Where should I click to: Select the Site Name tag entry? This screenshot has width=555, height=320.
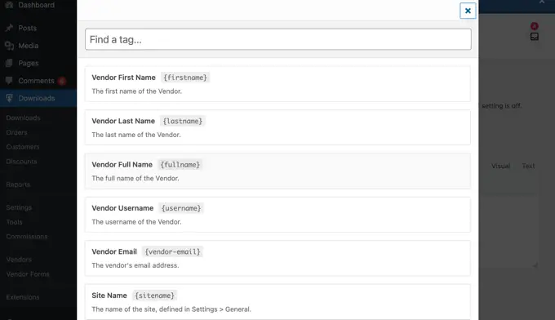coord(277,301)
